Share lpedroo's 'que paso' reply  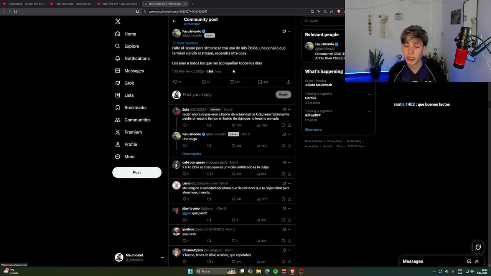(290, 241)
